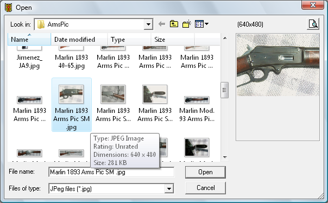
Task: Click the Open button
Action: coord(205,172)
